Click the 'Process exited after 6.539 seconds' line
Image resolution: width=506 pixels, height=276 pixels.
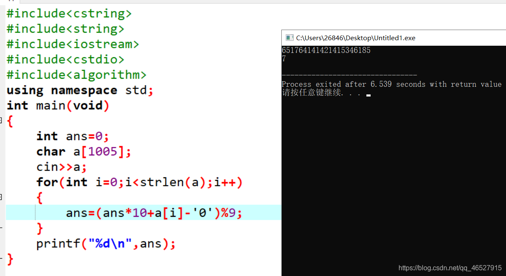[x=391, y=84]
